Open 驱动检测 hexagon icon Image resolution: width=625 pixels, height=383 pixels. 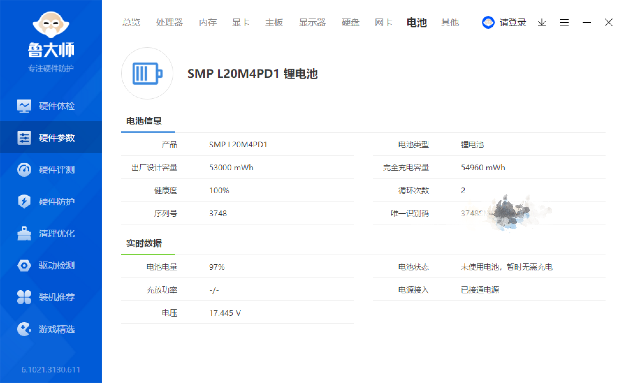point(24,265)
